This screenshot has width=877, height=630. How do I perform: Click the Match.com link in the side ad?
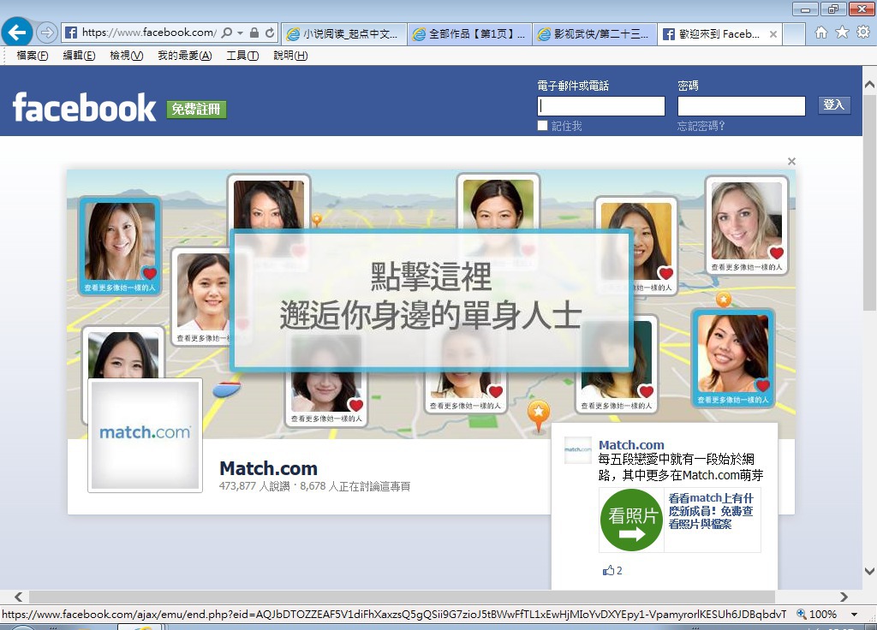pos(631,445)
